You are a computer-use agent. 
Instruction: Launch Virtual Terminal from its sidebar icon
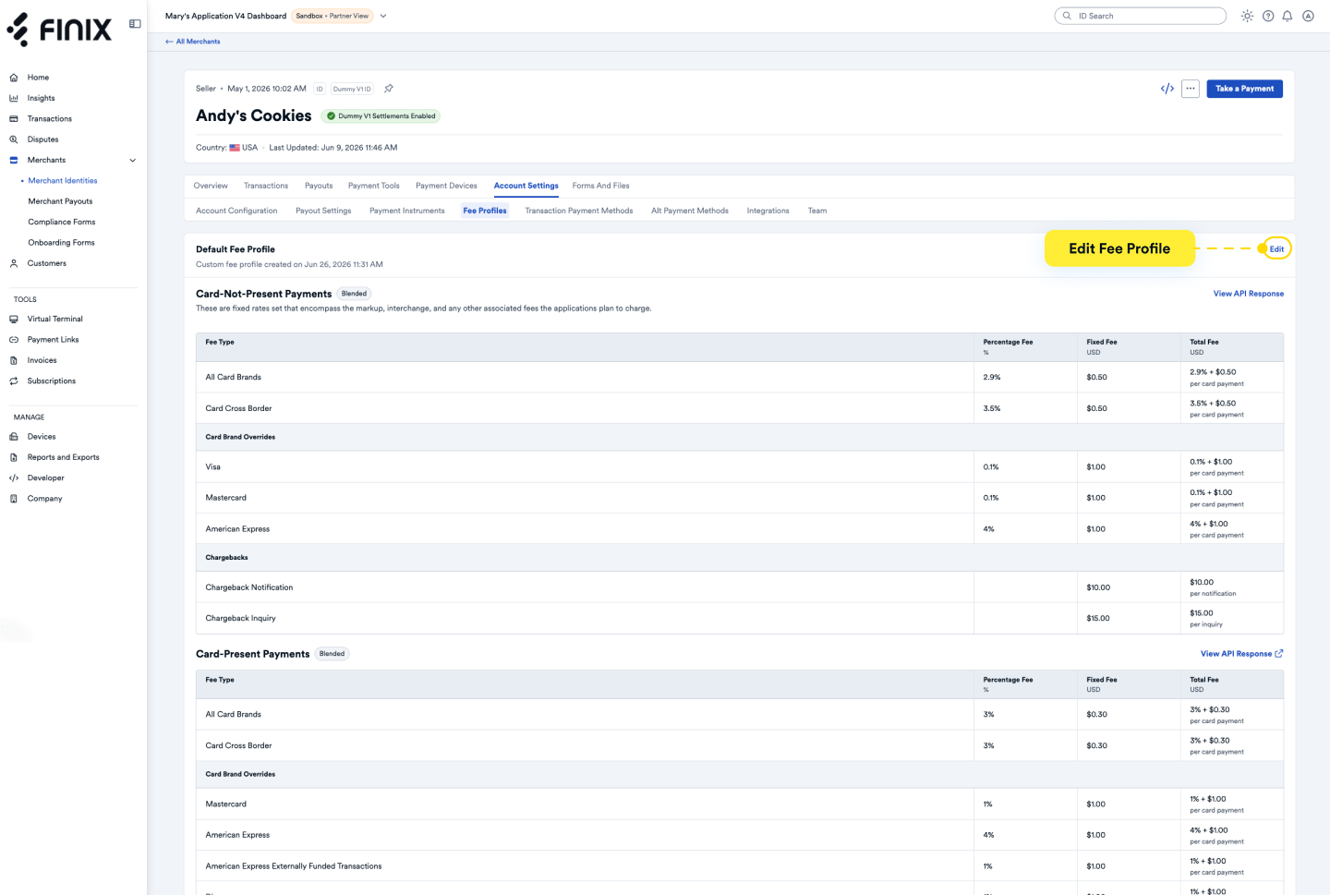tap(14, 319)
